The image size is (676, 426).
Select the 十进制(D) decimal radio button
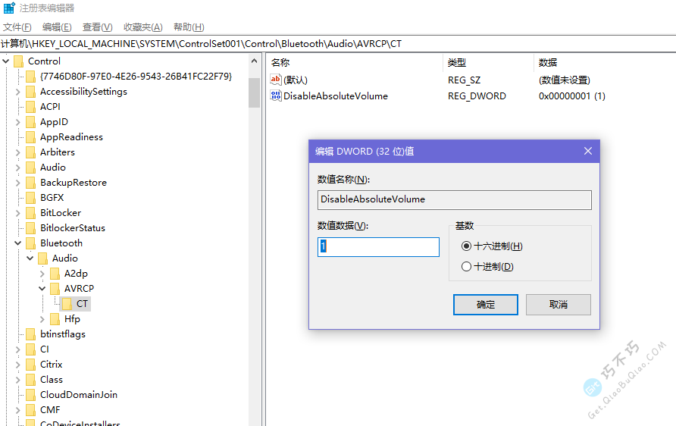[x=466, y=267]
